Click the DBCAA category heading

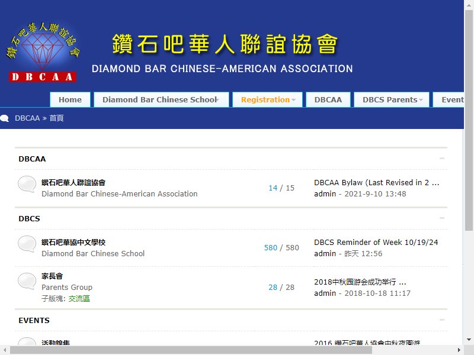click(32, 159)
